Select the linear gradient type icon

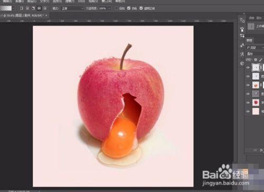[22, 8]
